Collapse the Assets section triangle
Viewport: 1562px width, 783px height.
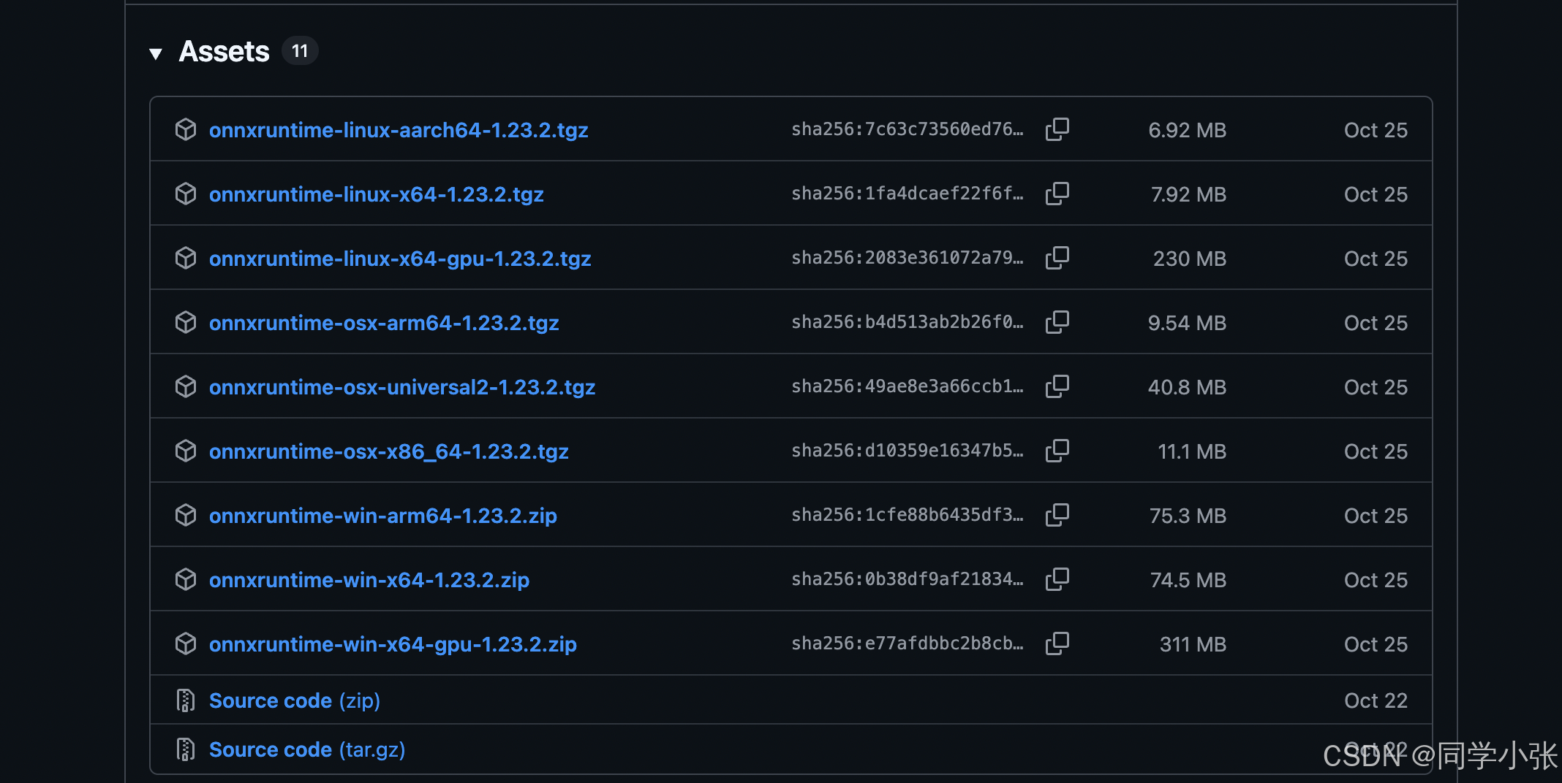(155, 53)
